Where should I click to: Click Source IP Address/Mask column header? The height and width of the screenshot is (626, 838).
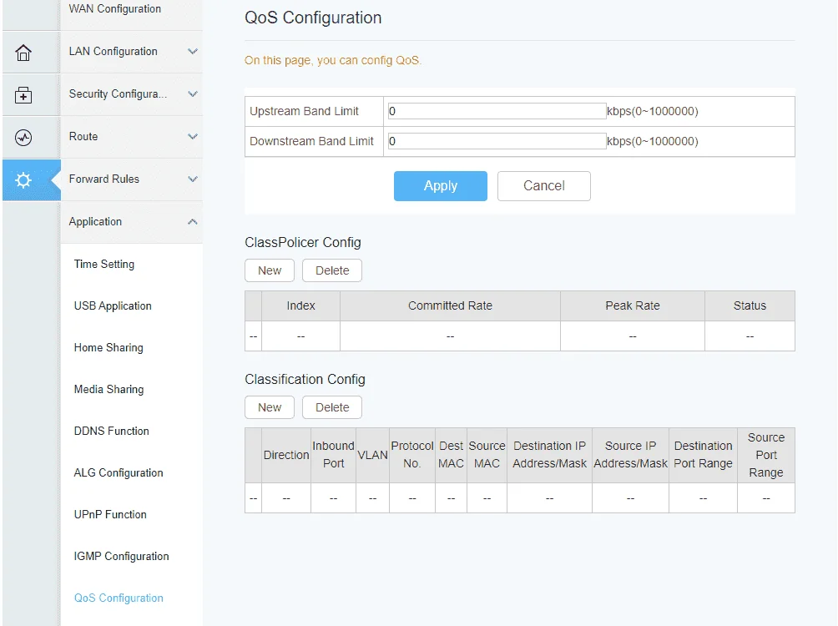pyautogui.click(x=631, y=455)
